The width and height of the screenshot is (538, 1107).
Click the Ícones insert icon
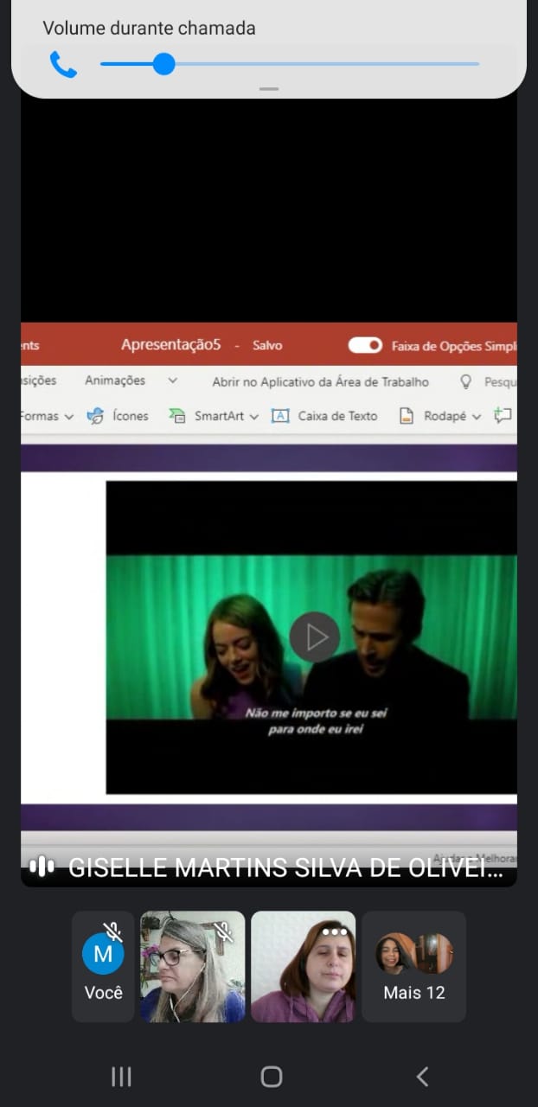[x=96, y=416]
